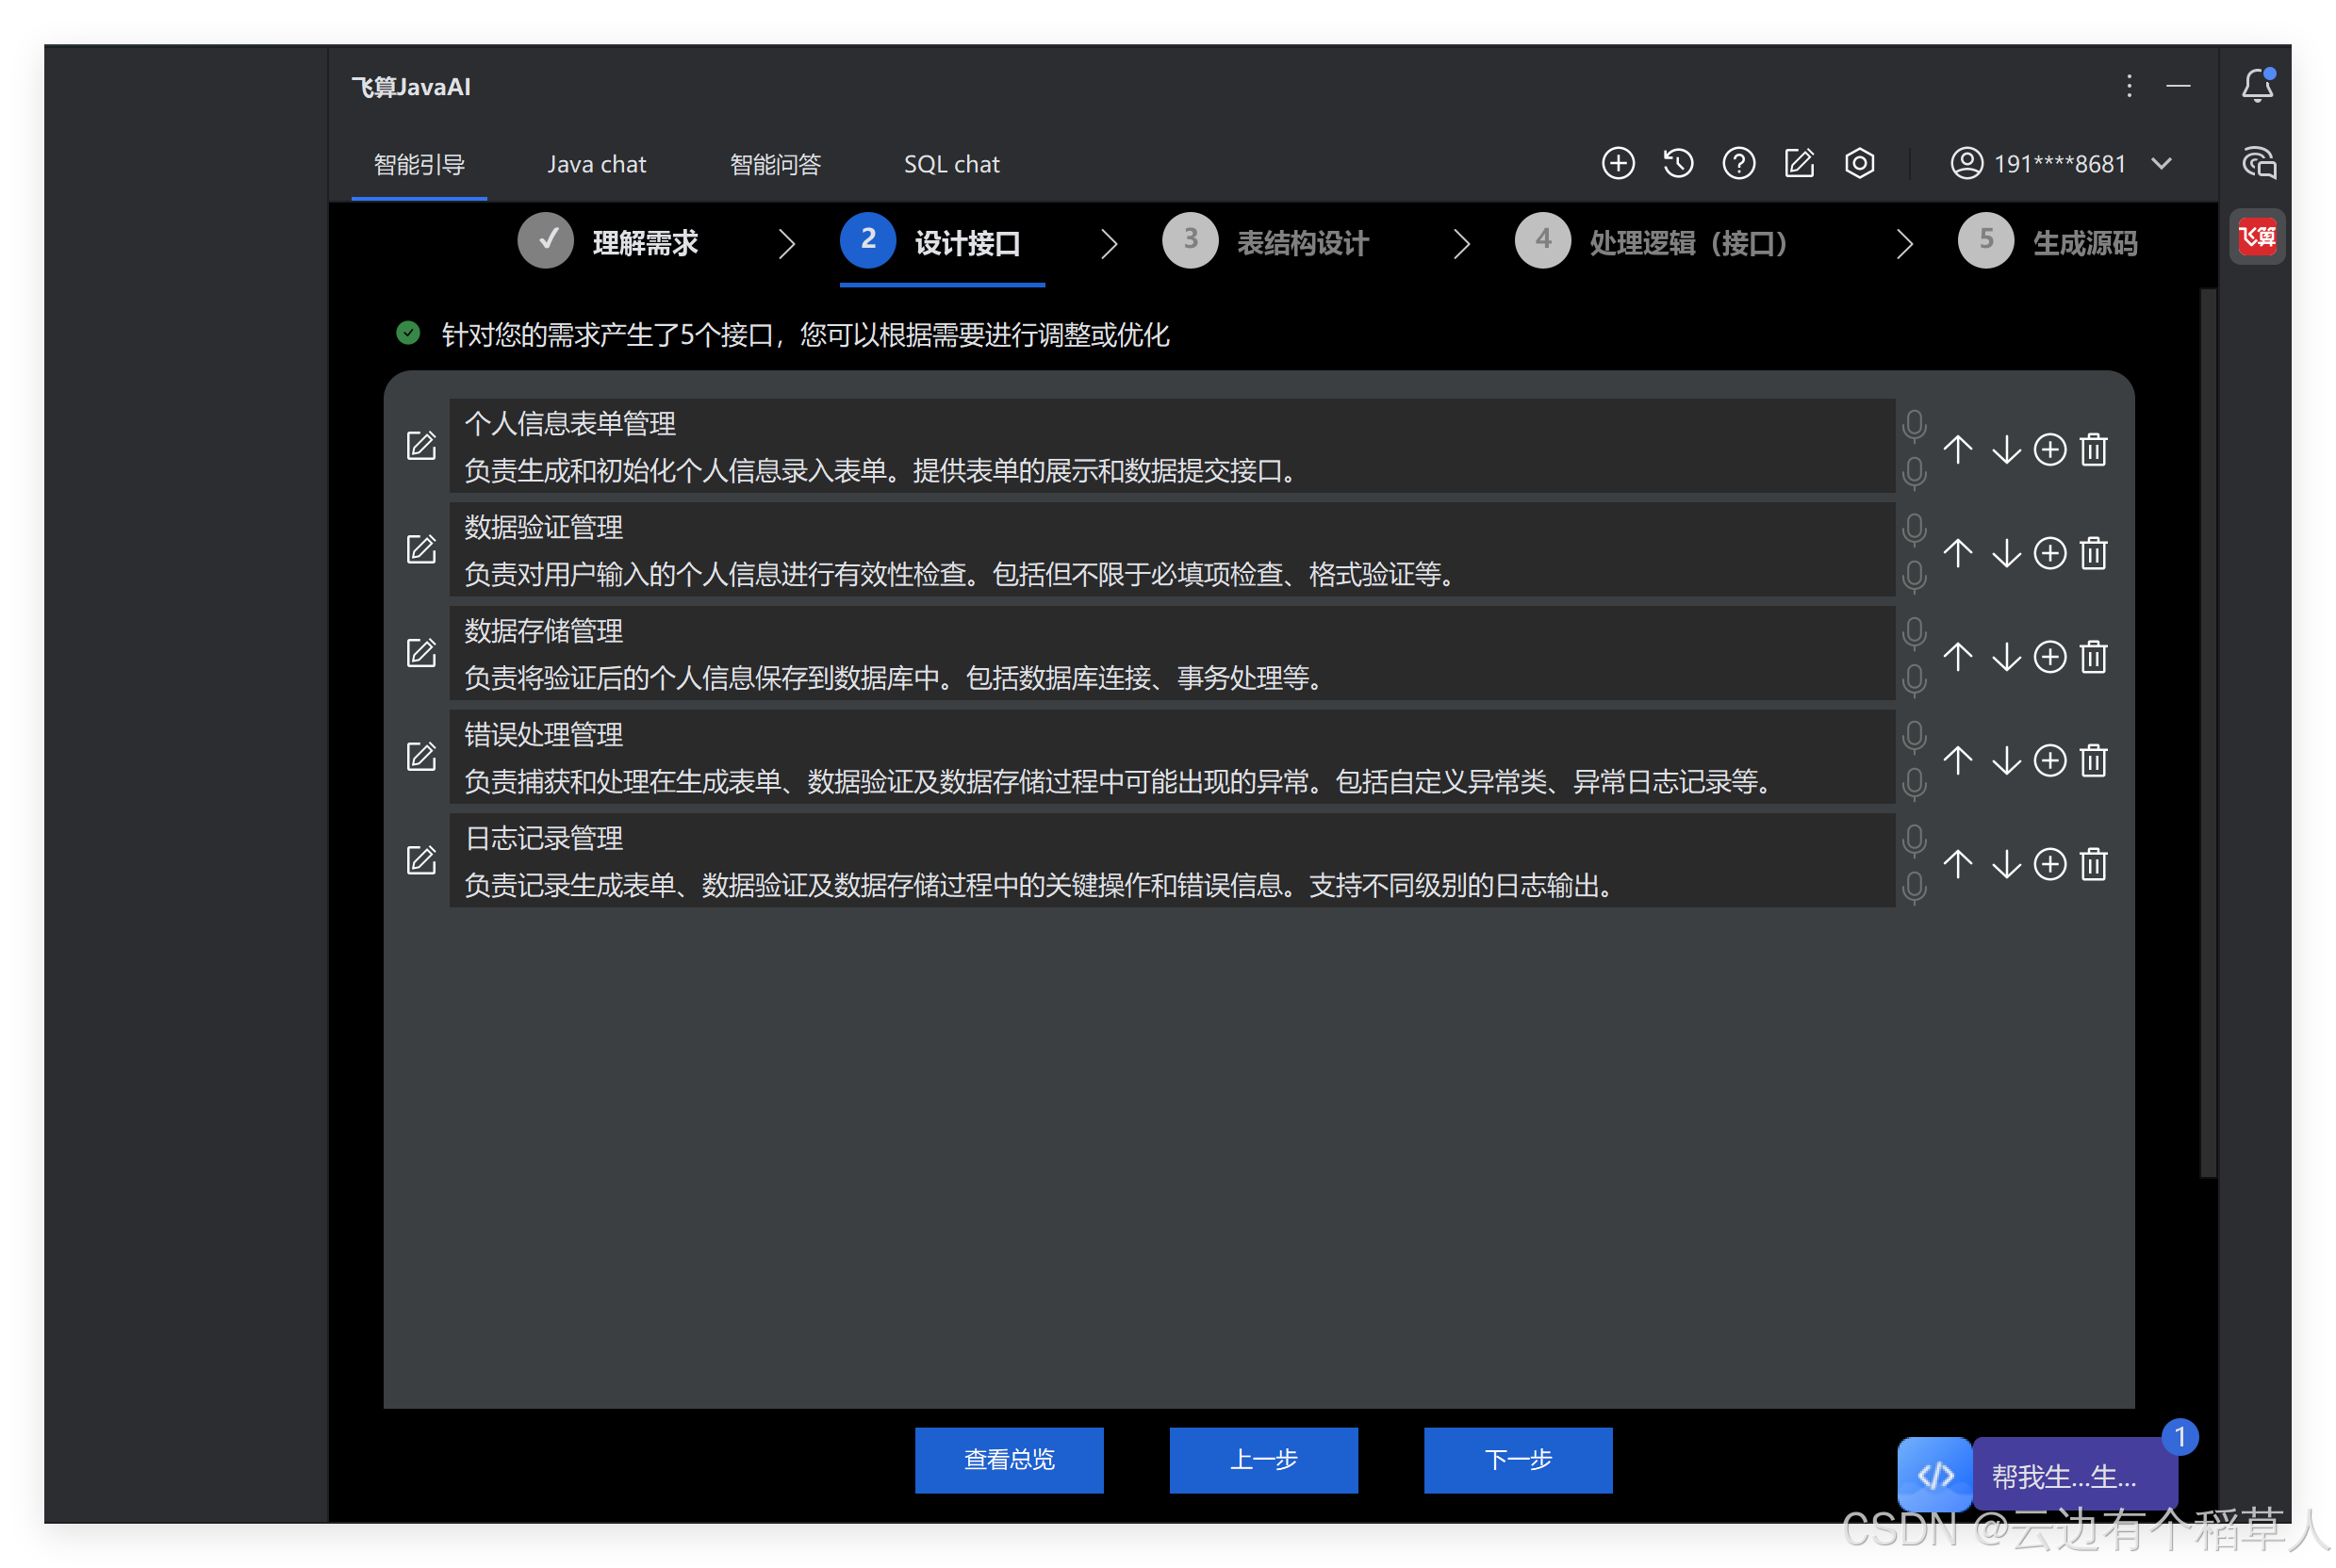Click the red 飞算 sidebar icon

click(2257, 237)
